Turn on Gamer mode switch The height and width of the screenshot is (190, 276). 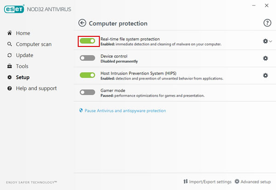pyautogui.click(x=87, y=92)
